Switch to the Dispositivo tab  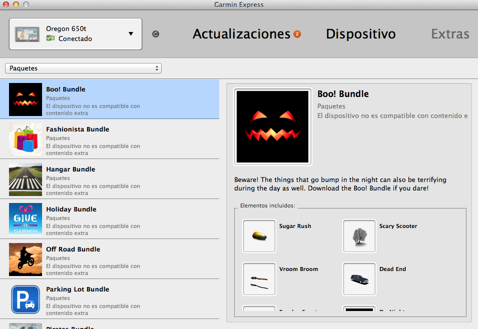point(361,34)
